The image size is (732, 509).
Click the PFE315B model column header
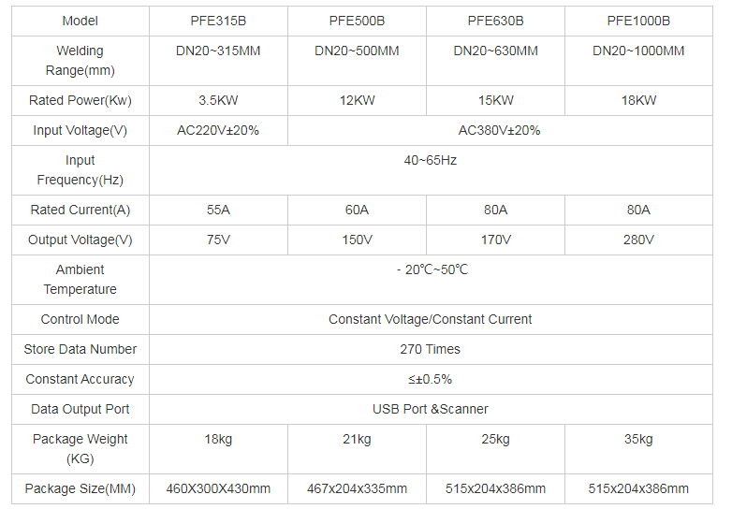pos(218,21)
